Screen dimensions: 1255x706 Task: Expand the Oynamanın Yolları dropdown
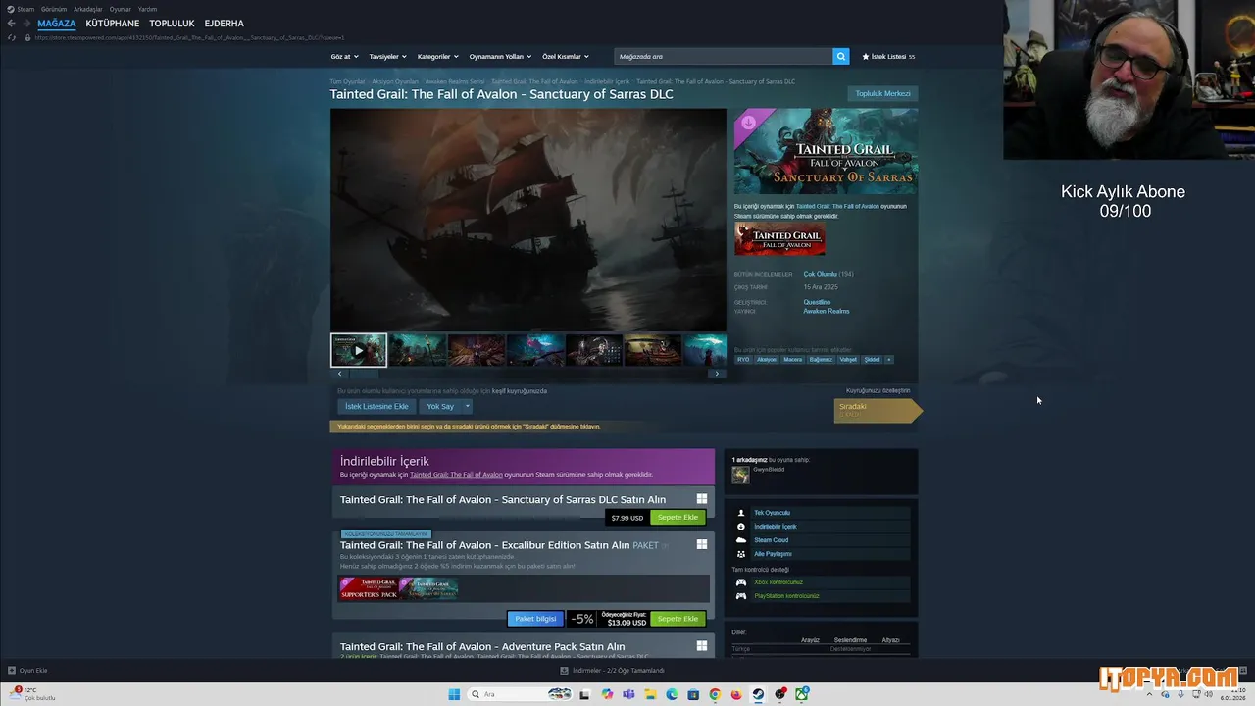pos(500,57)
